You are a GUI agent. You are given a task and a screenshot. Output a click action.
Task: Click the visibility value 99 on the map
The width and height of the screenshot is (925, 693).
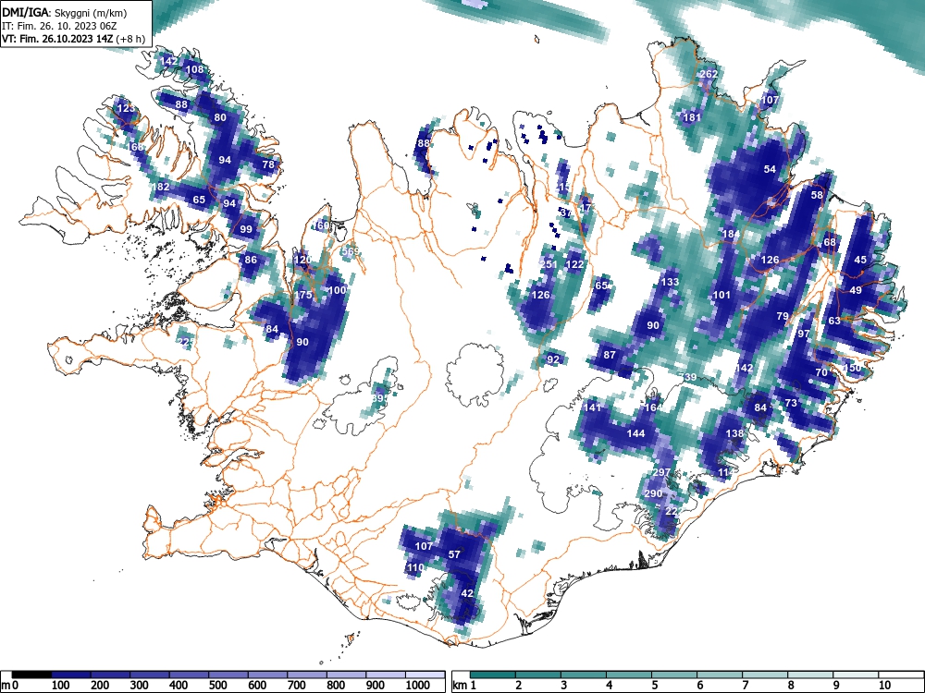point(246,229)
